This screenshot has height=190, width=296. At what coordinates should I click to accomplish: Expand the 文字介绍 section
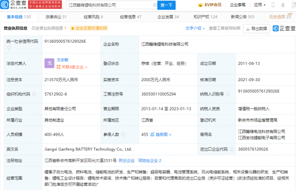tap(195, 28)
